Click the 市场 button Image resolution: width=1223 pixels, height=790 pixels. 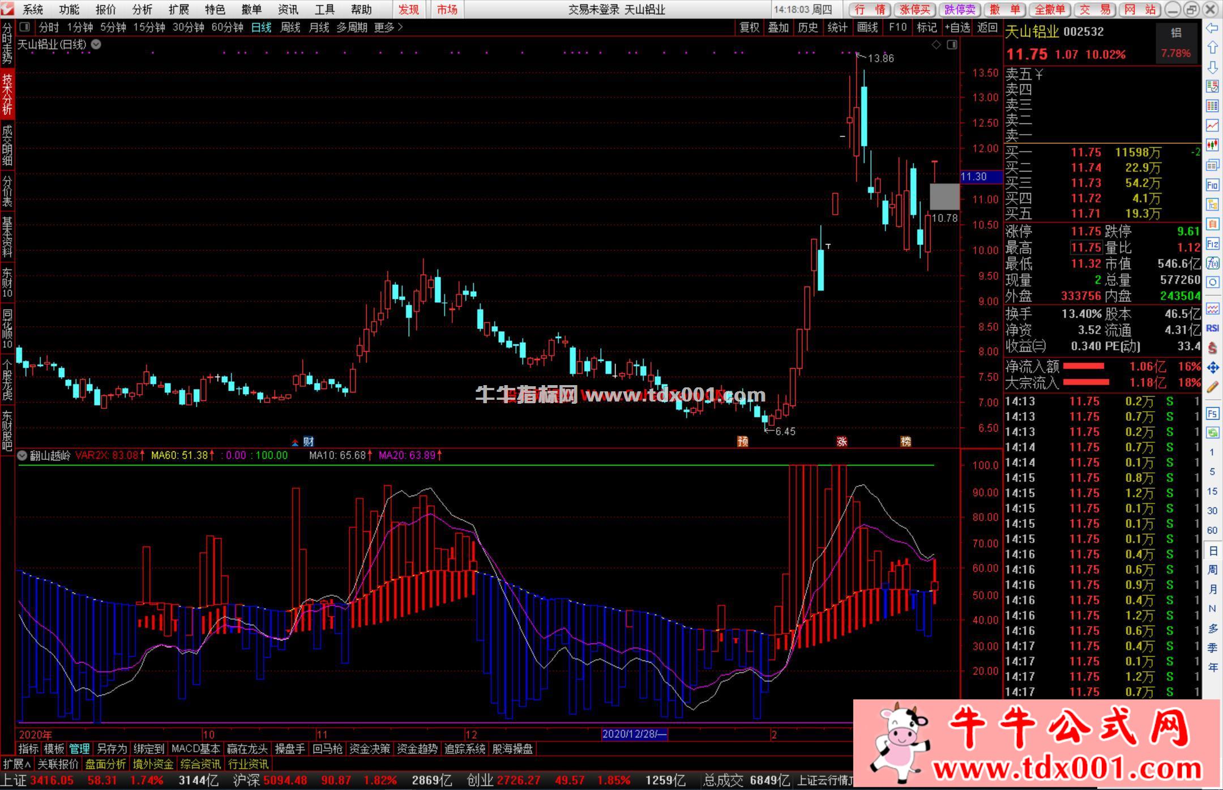coord(447,10)
